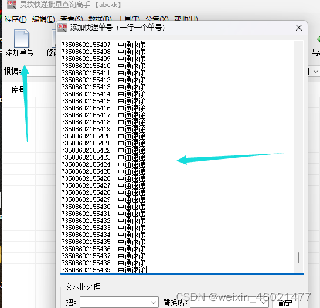Click tracking number 73508602155420
The height and width of the screenshot is (308, 320).
point(86,136)
